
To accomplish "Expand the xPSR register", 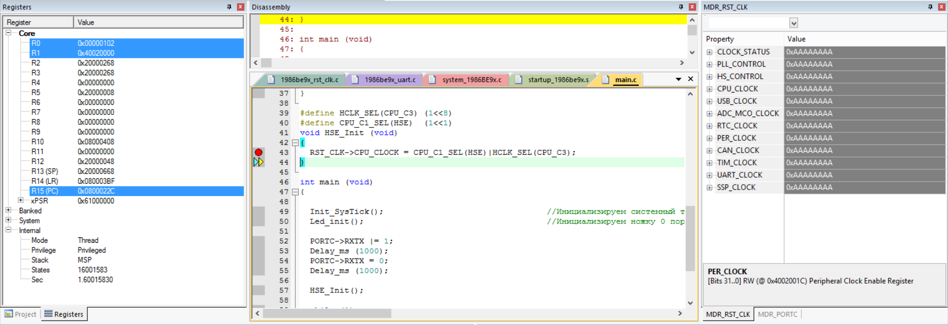I will pos(20,200).
